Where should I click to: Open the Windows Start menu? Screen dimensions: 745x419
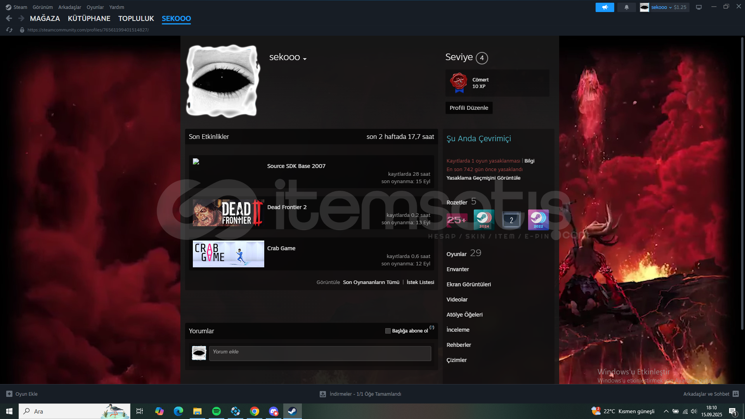pyautogui.click(x=9, y=411)
